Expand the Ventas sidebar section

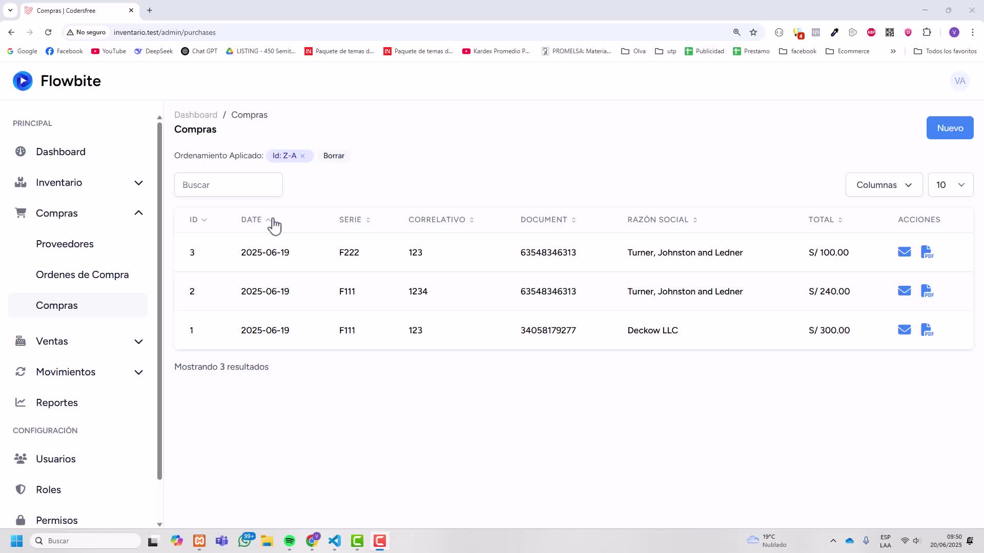[138, 342]
